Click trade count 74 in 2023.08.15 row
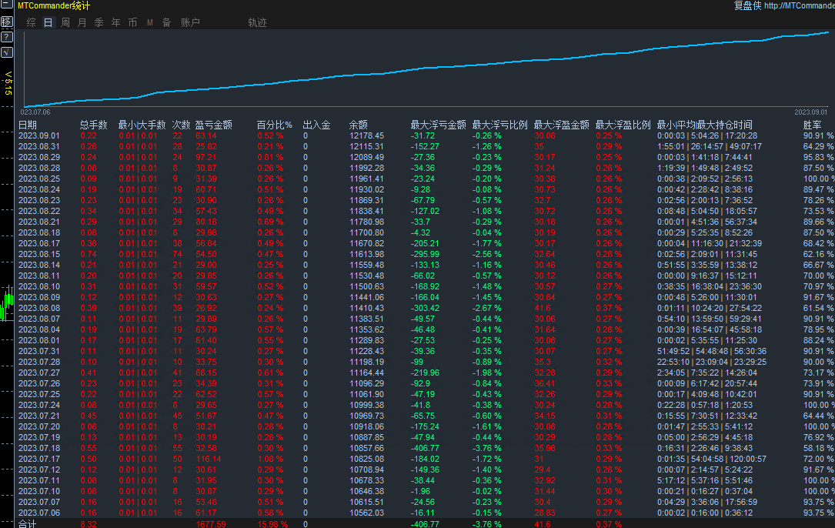This screenshot has width=835, height=528. tap(177, 254)
